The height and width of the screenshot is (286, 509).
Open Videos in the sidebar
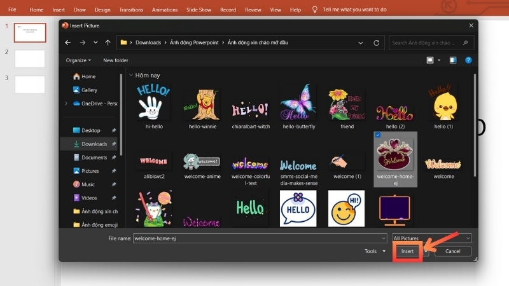point(85,198)
